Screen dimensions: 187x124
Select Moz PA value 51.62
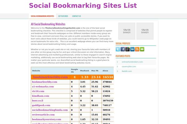click(95, 86)
